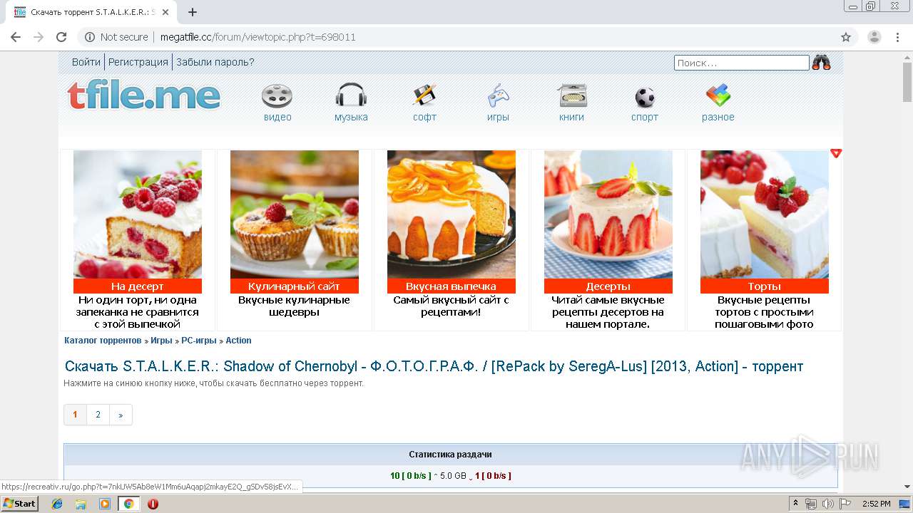The width and height of the screenshot is (913, 513).
Task: Open the видео text link
Action: pyautogui.click(x=277, y=118)
